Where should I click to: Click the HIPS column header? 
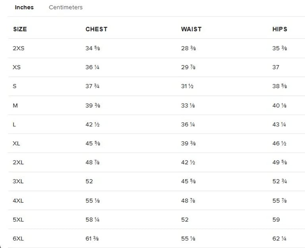pyautogui.click(x=280, y=29)
